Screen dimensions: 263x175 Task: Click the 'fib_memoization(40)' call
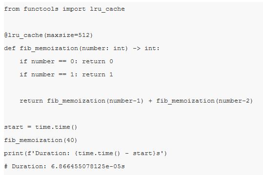point(40,140)
